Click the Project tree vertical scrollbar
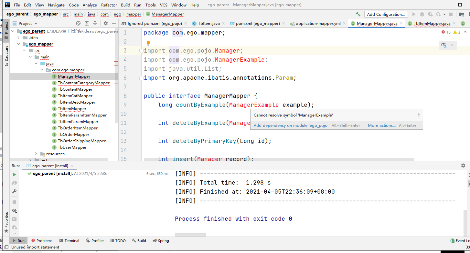This screenshot has height=253, width=470. click(x=117, y=76)
